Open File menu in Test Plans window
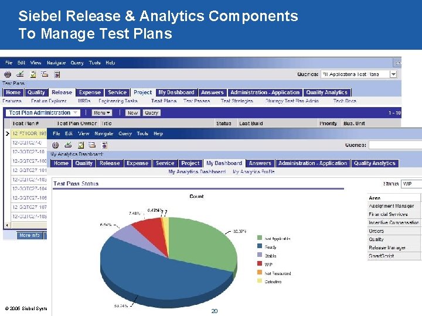Viewport: 422px width, 316px height. click(9, 63)
